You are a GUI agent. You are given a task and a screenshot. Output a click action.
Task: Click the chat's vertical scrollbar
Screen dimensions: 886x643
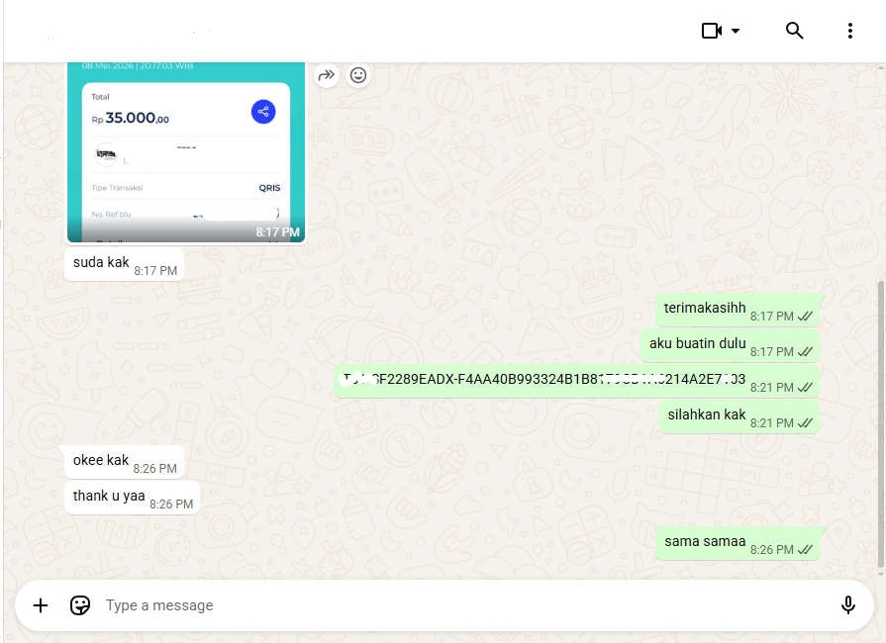pos(881,426)
